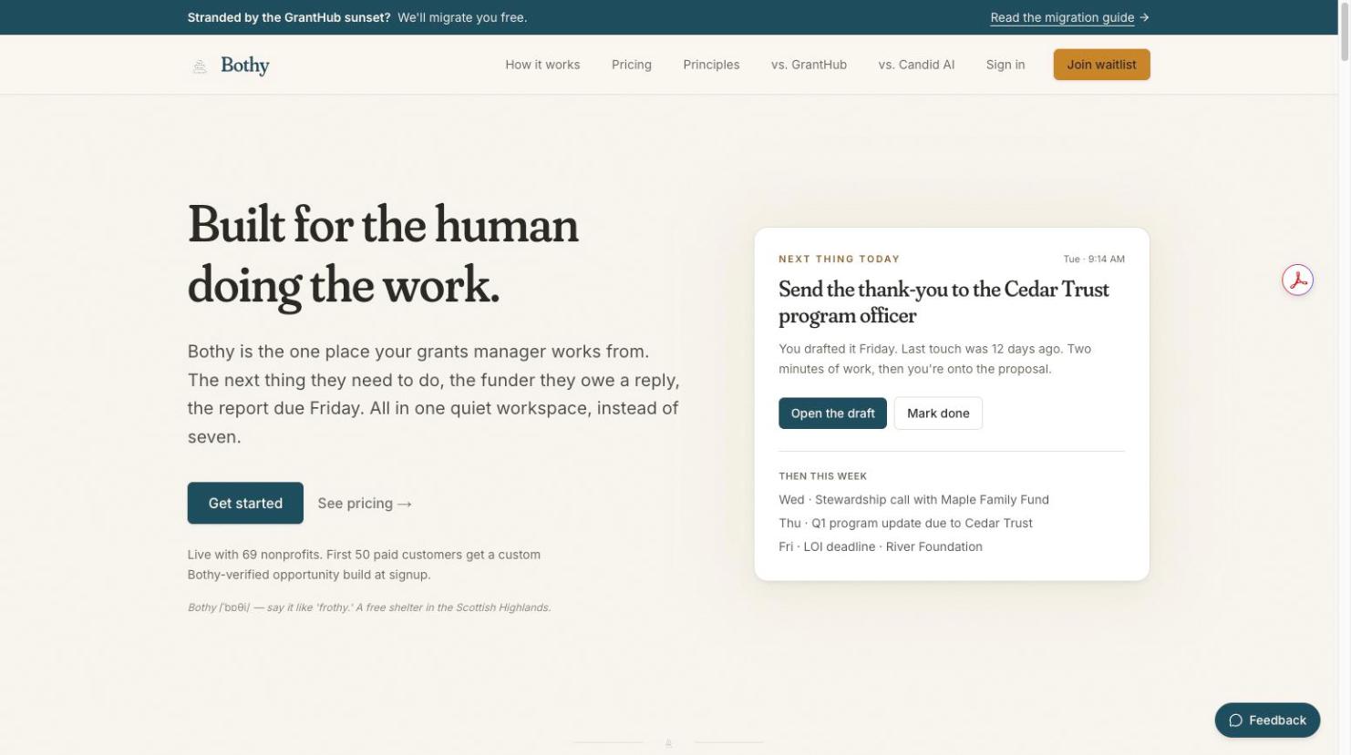Viewport: 1351px width, 755px height.
Task: Mark the Cedar Trust task done
Action: [938, 413]
